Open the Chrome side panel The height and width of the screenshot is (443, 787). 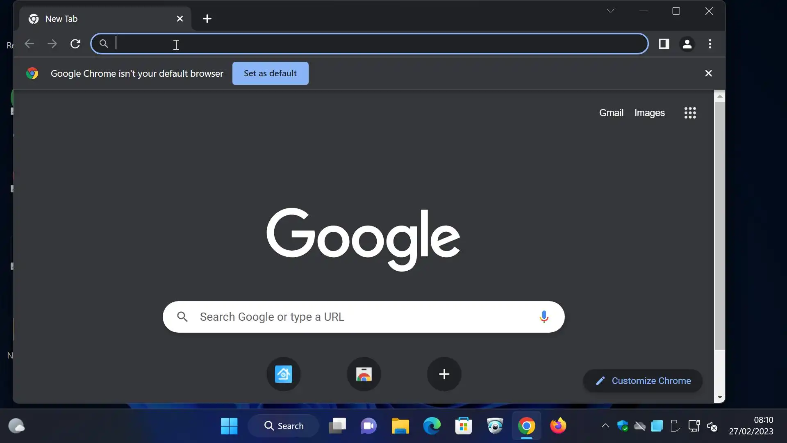664,44
